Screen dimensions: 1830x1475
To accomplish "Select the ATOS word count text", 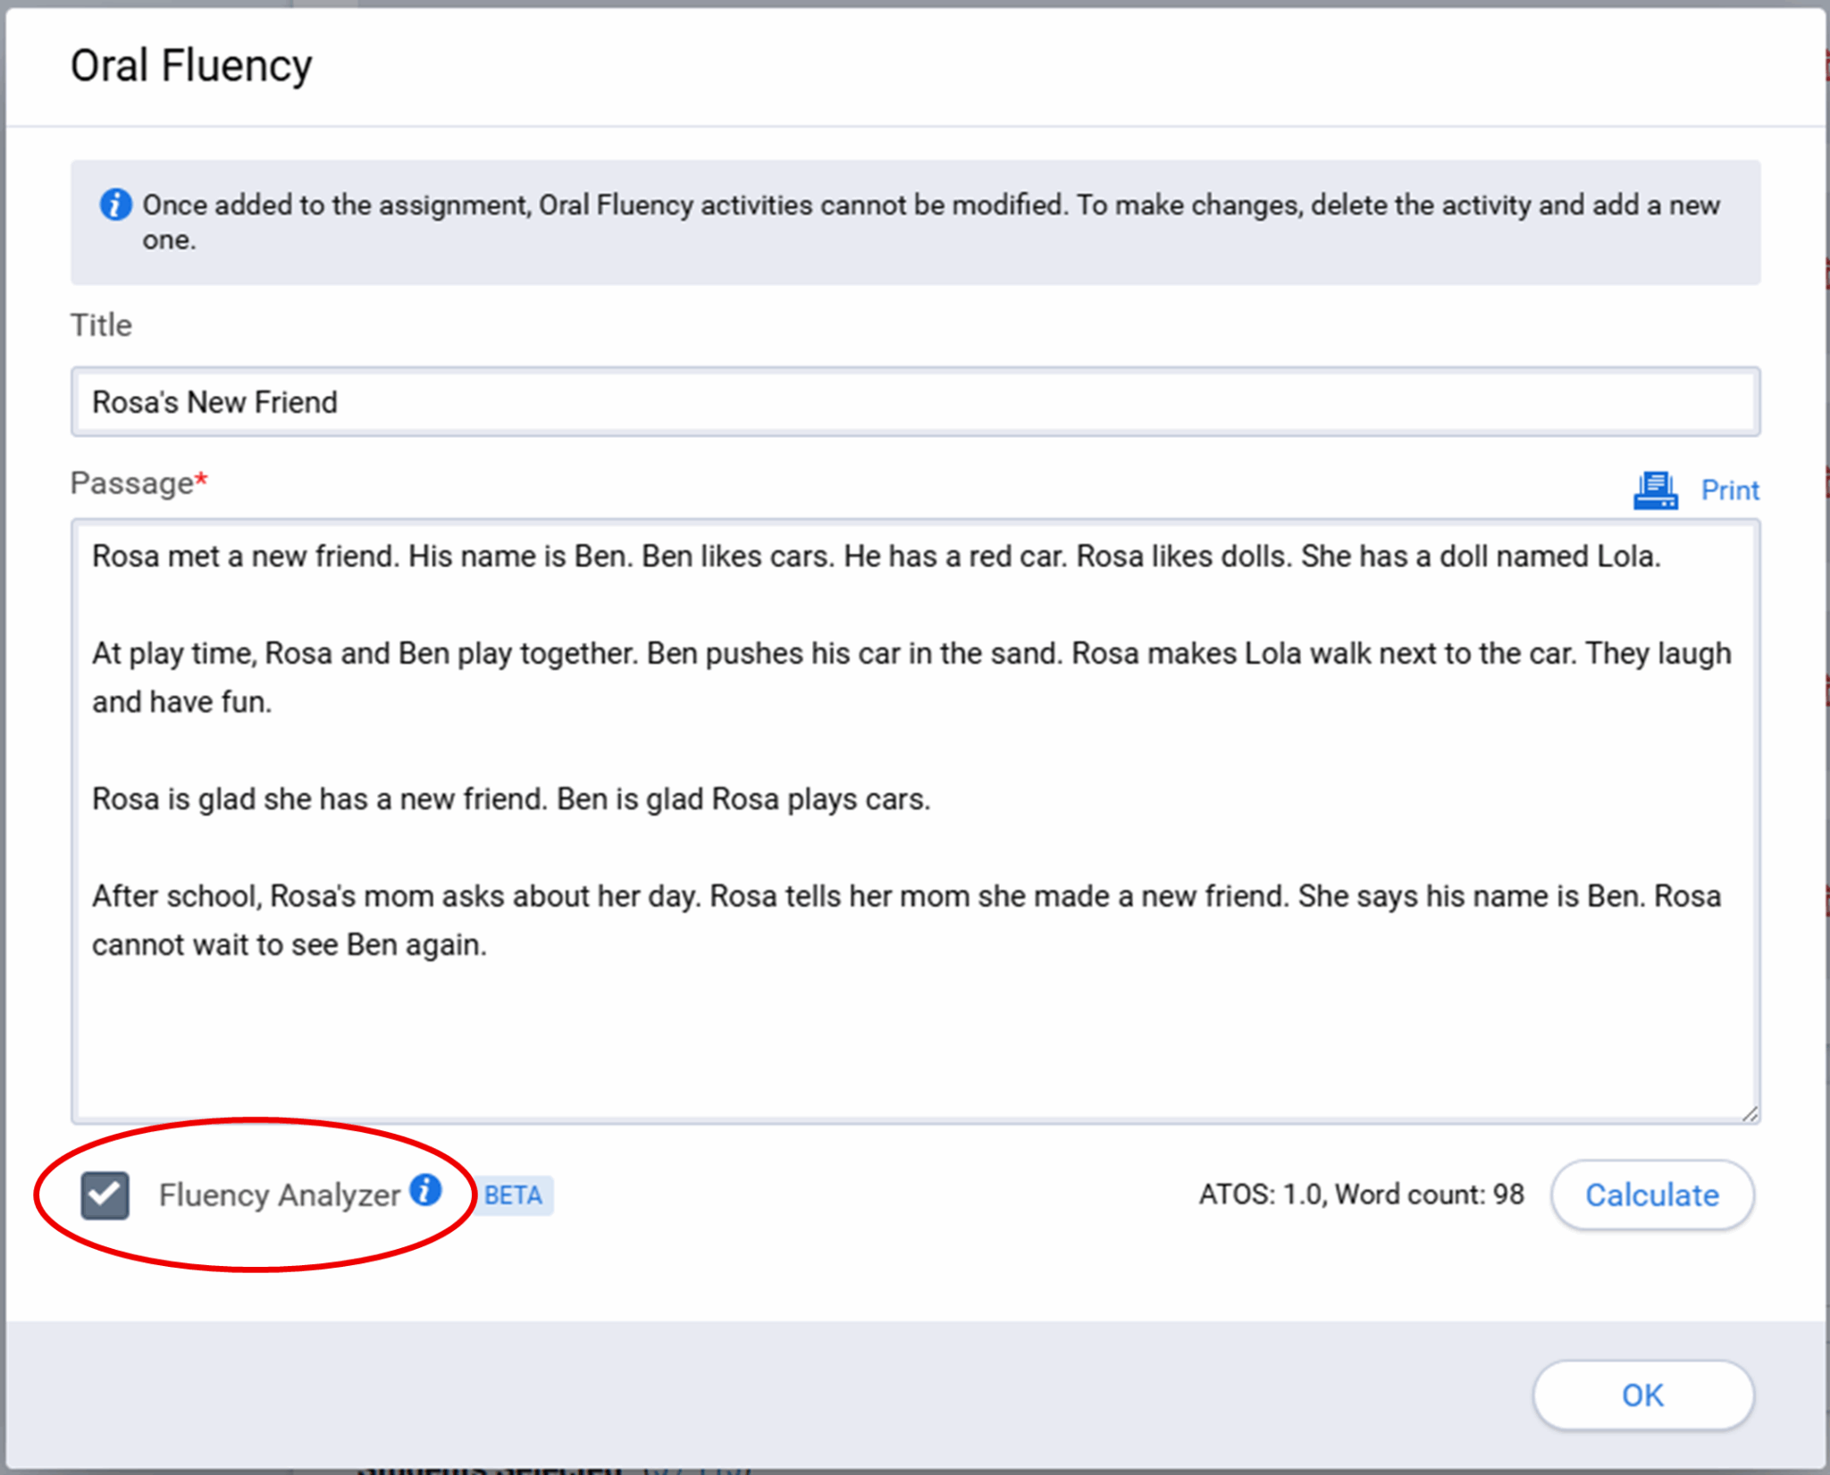I will click(1359, 1194).
